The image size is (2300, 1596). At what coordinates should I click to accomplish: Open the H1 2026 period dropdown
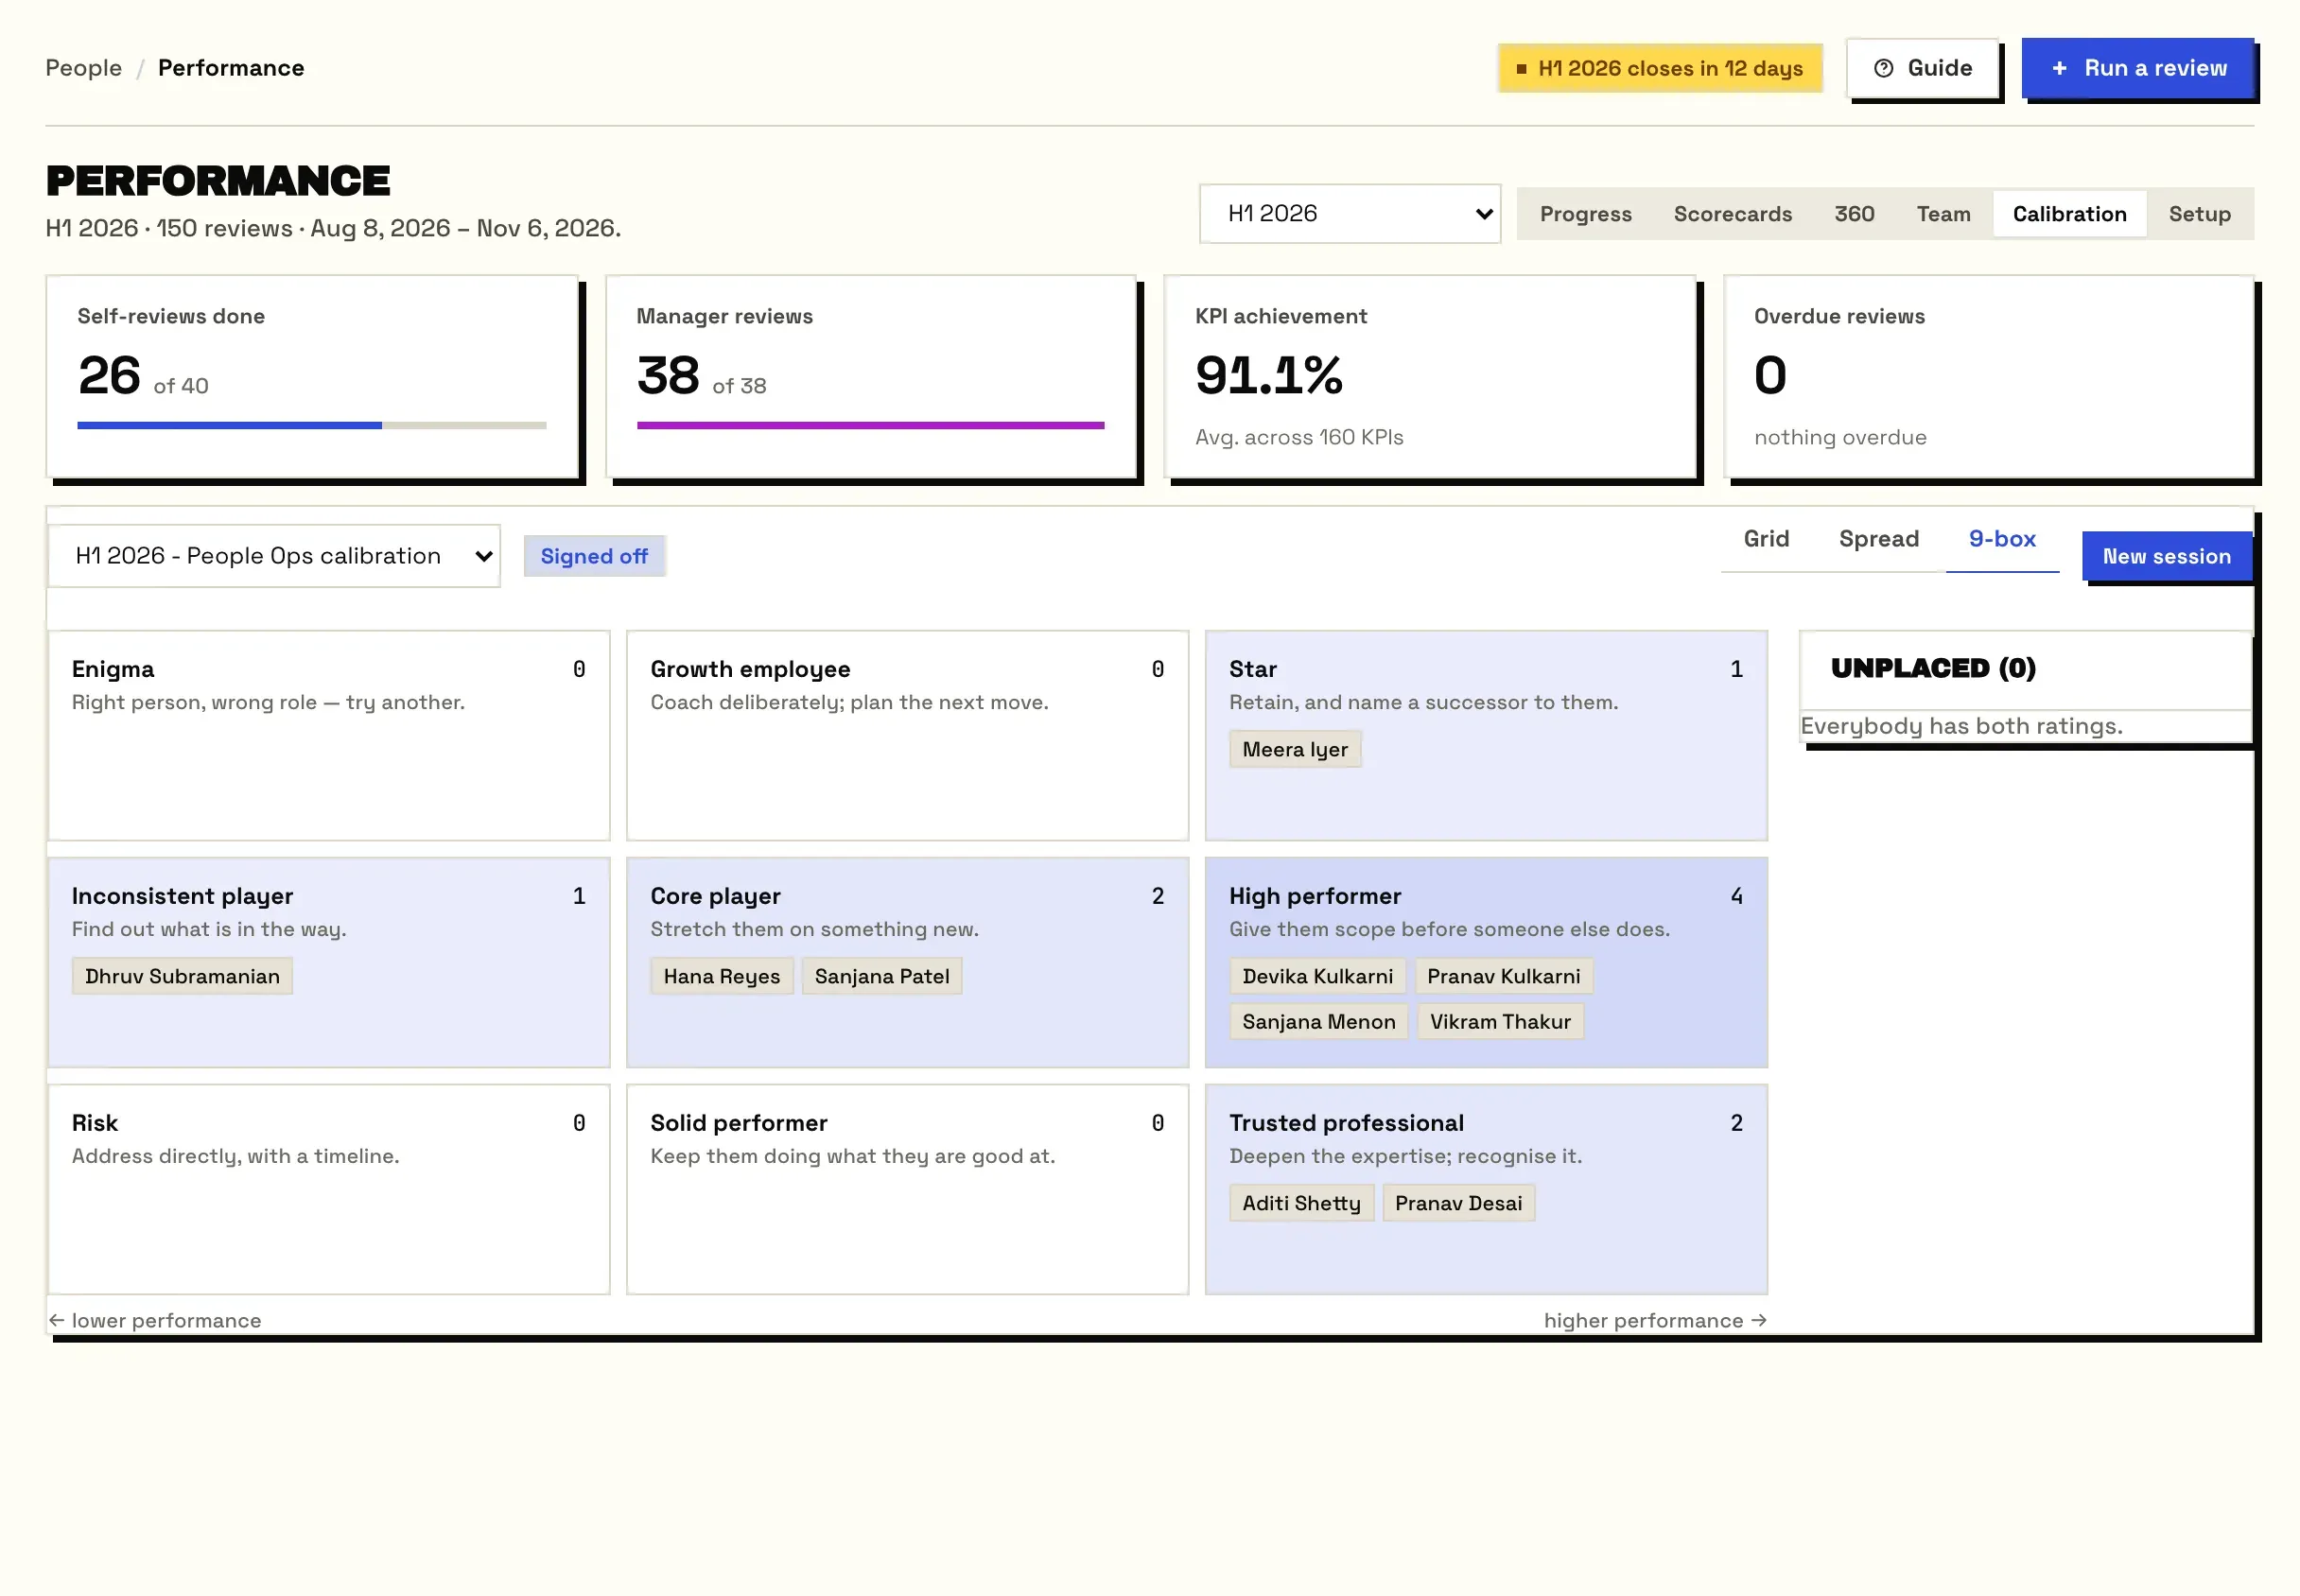1350,213
